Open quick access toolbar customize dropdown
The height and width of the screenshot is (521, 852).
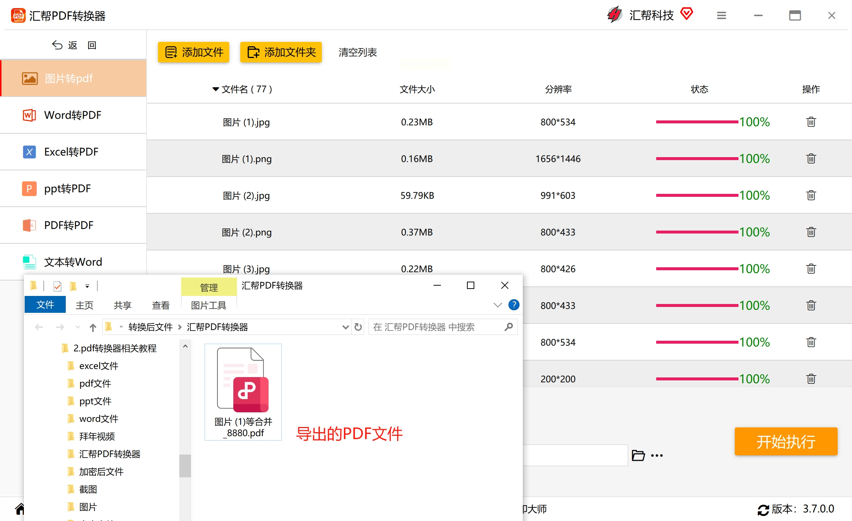(87, 286)
